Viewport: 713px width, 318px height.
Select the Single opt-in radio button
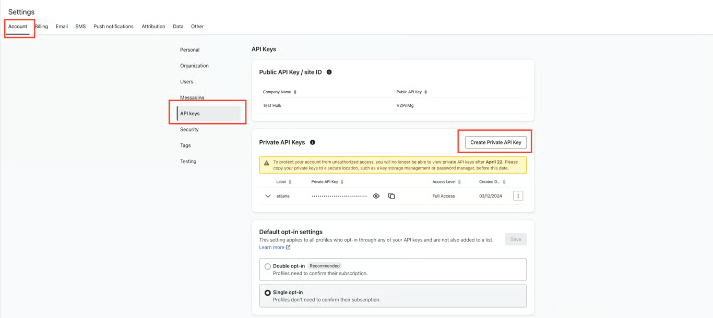[267, 293]
